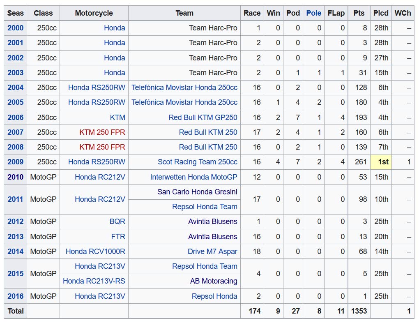Image resolution: width=419 pixels, height=323 pixels.
Task: Open the 2004 season link
Action: [16, 88]
